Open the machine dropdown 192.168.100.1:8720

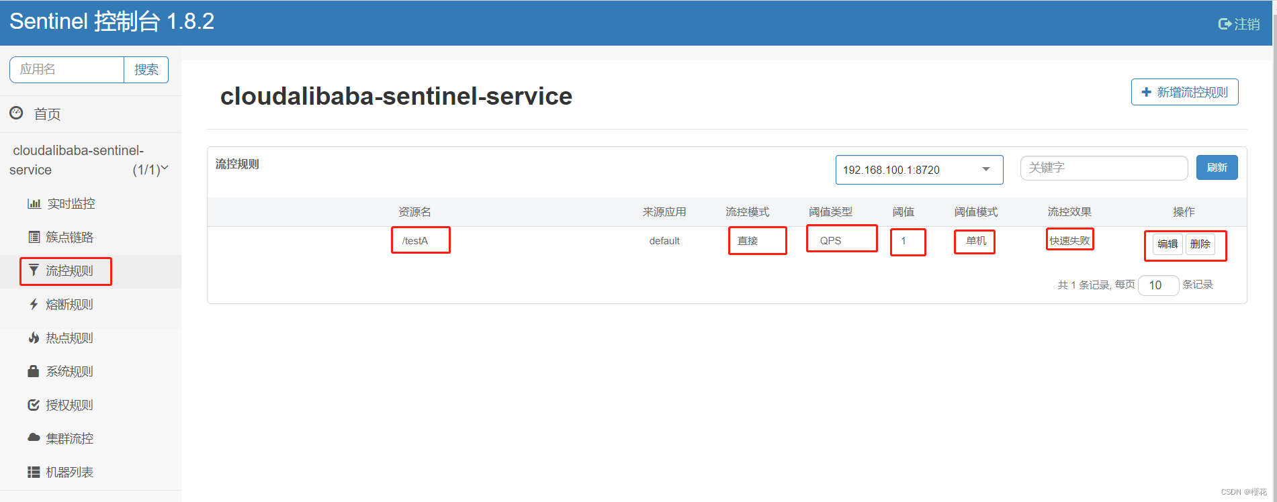[919, 170]
